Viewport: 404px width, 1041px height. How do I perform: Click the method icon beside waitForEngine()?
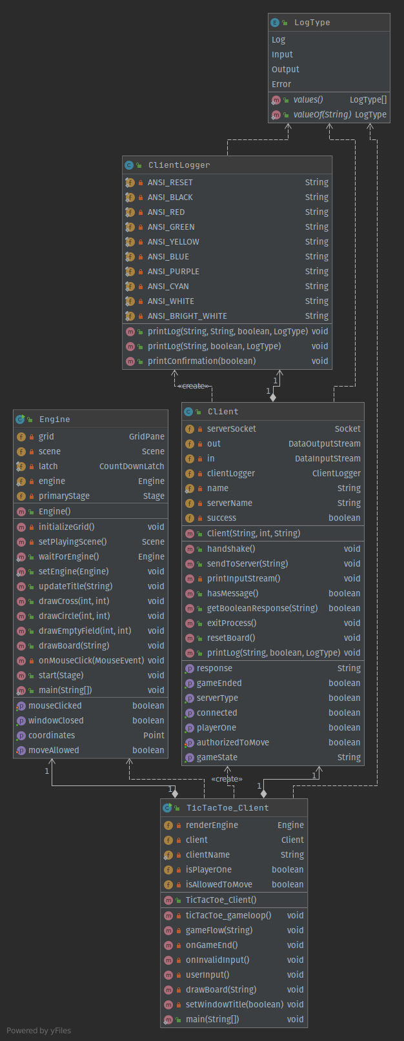[21, 557]
